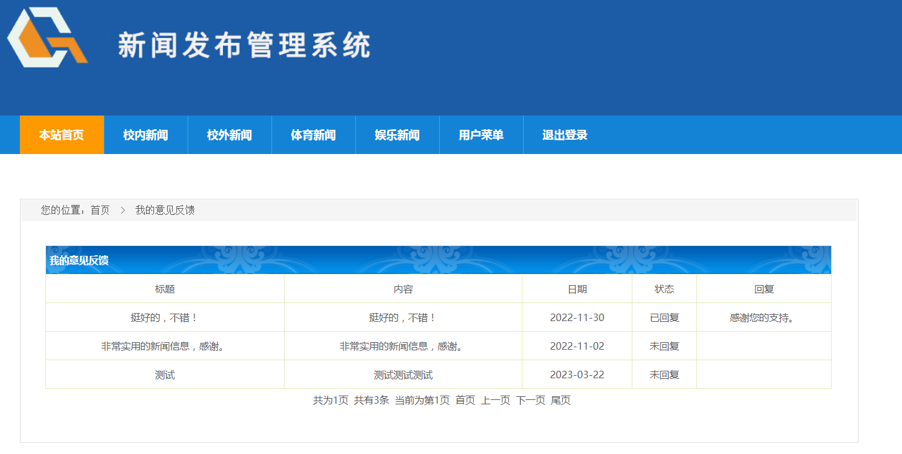902x454 pixels.
Task: Select content cell 非常实用的新闻信息，感谢。
Action: 403,346
